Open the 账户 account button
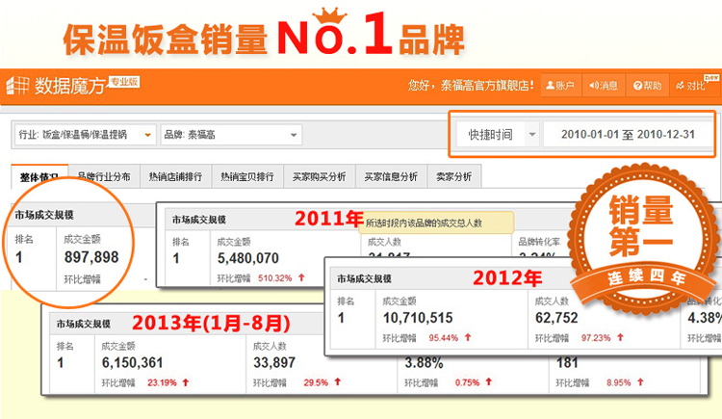The height and width of the screenshot is (419, 722). pyautogui.click(x=560, y=86)
